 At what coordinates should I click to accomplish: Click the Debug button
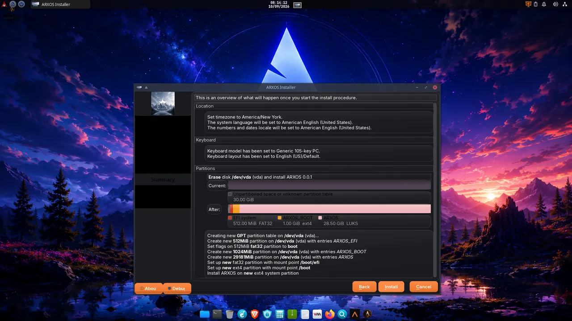coord(177,288)
